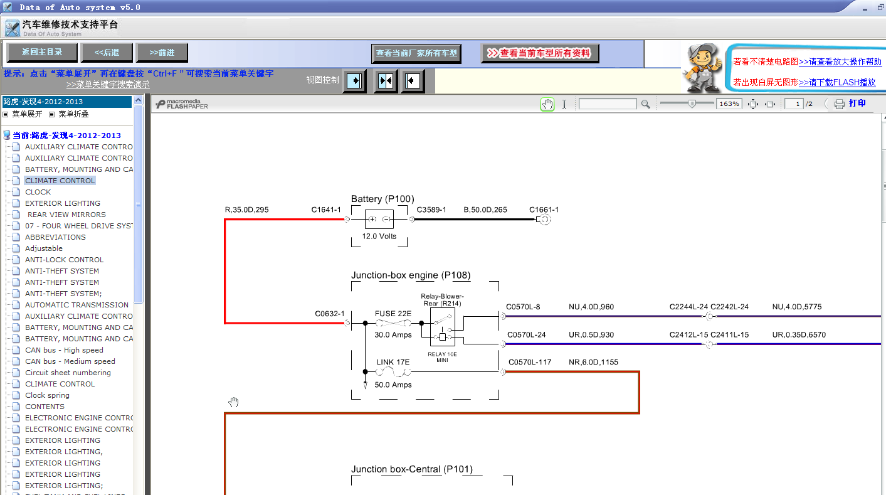Click the printer icon
The height and width of the screenshot is (495, 886).
[x=840, y=104]
